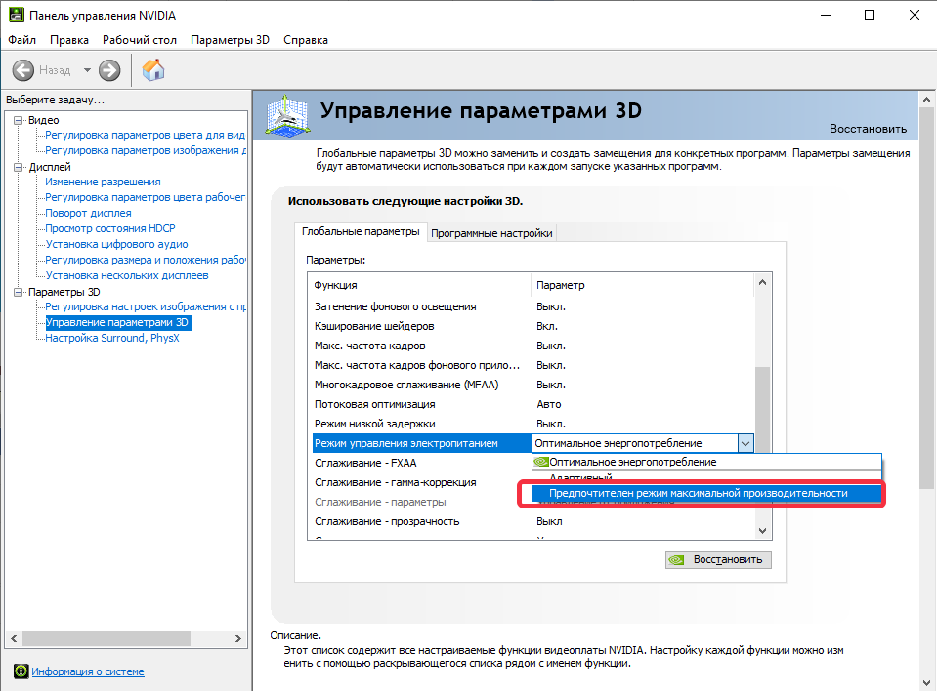Maximize the NVIDIA control panel window
This screenshot has height=691, width=937.
870,15
